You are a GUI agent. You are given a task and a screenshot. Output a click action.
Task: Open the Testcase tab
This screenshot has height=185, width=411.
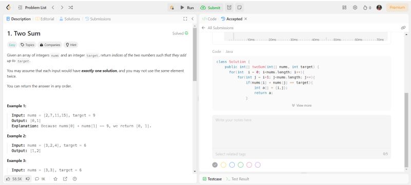[212, 179]
